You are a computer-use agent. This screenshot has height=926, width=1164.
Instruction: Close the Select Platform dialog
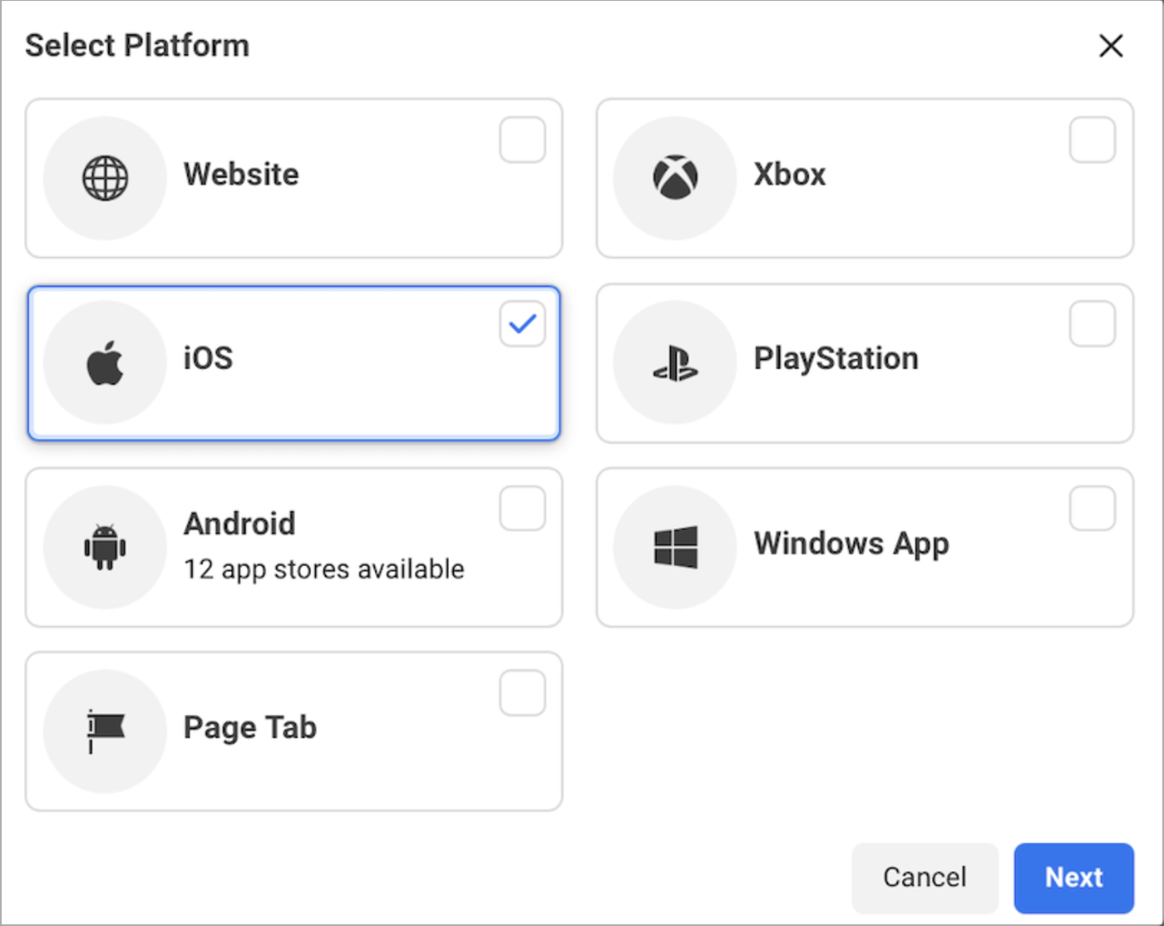tap(1111, 46)
